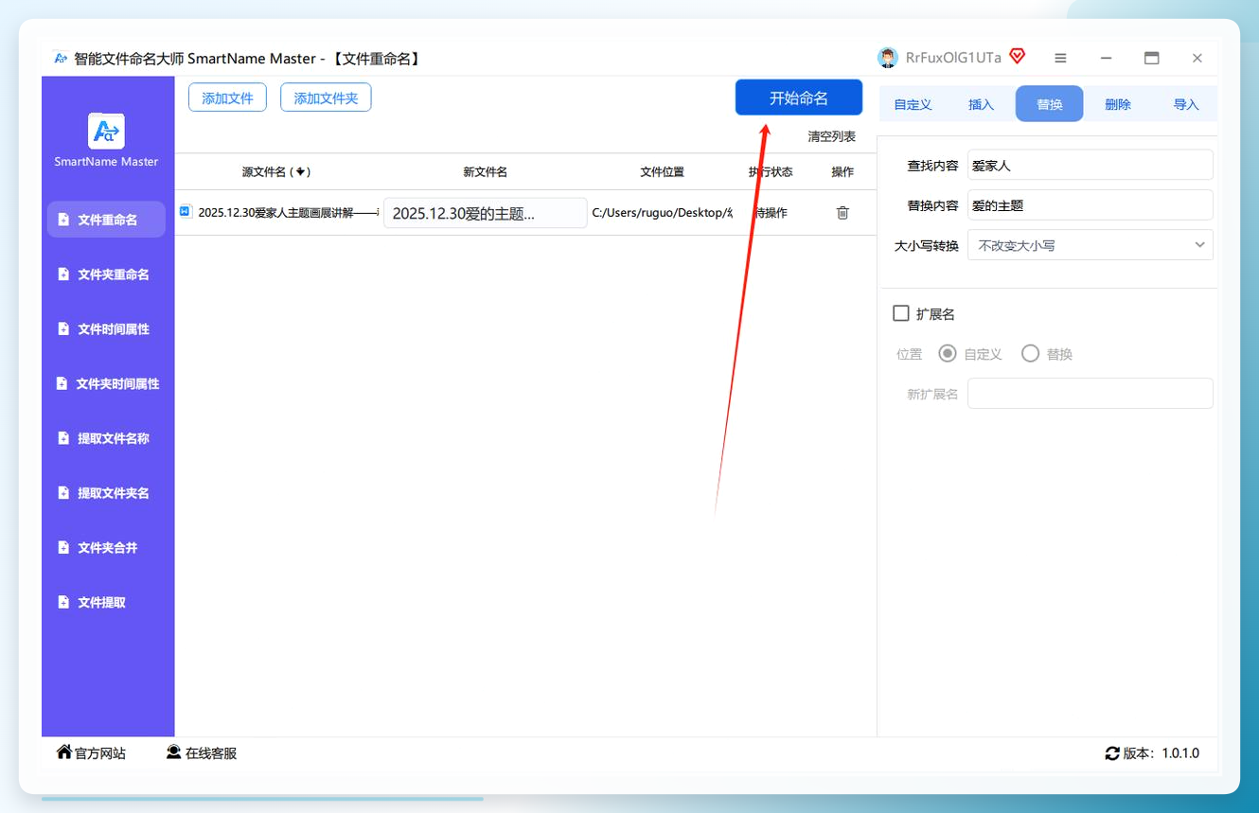Image resolution: width=1259 pixels, height=813 pixels.
Task: Switch to the 删除 tab
Action: tap(1118, 104)
